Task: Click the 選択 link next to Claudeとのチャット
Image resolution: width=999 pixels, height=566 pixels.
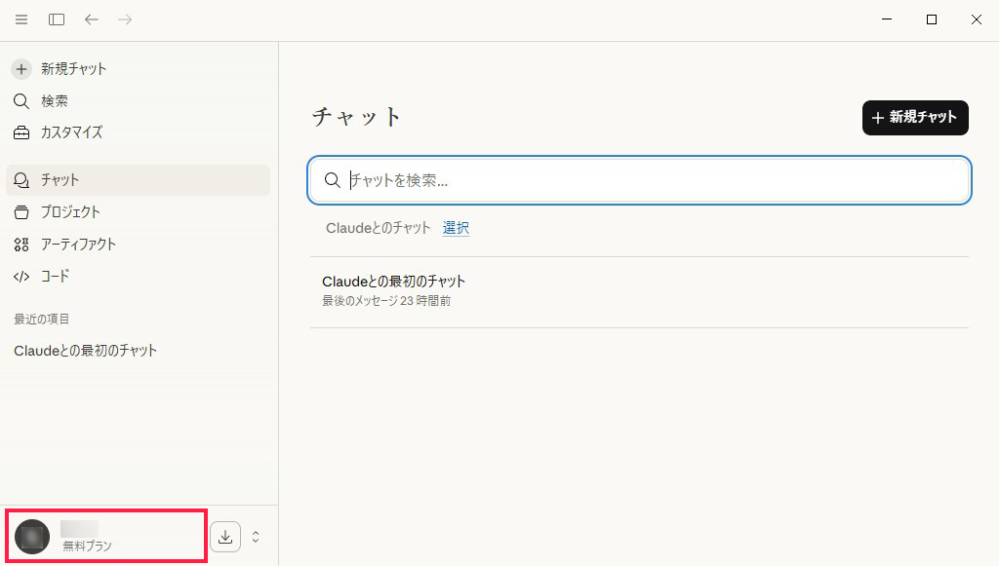Action: (x=456, y=228)
